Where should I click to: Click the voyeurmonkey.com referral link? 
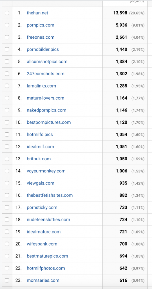coord(46,171)
